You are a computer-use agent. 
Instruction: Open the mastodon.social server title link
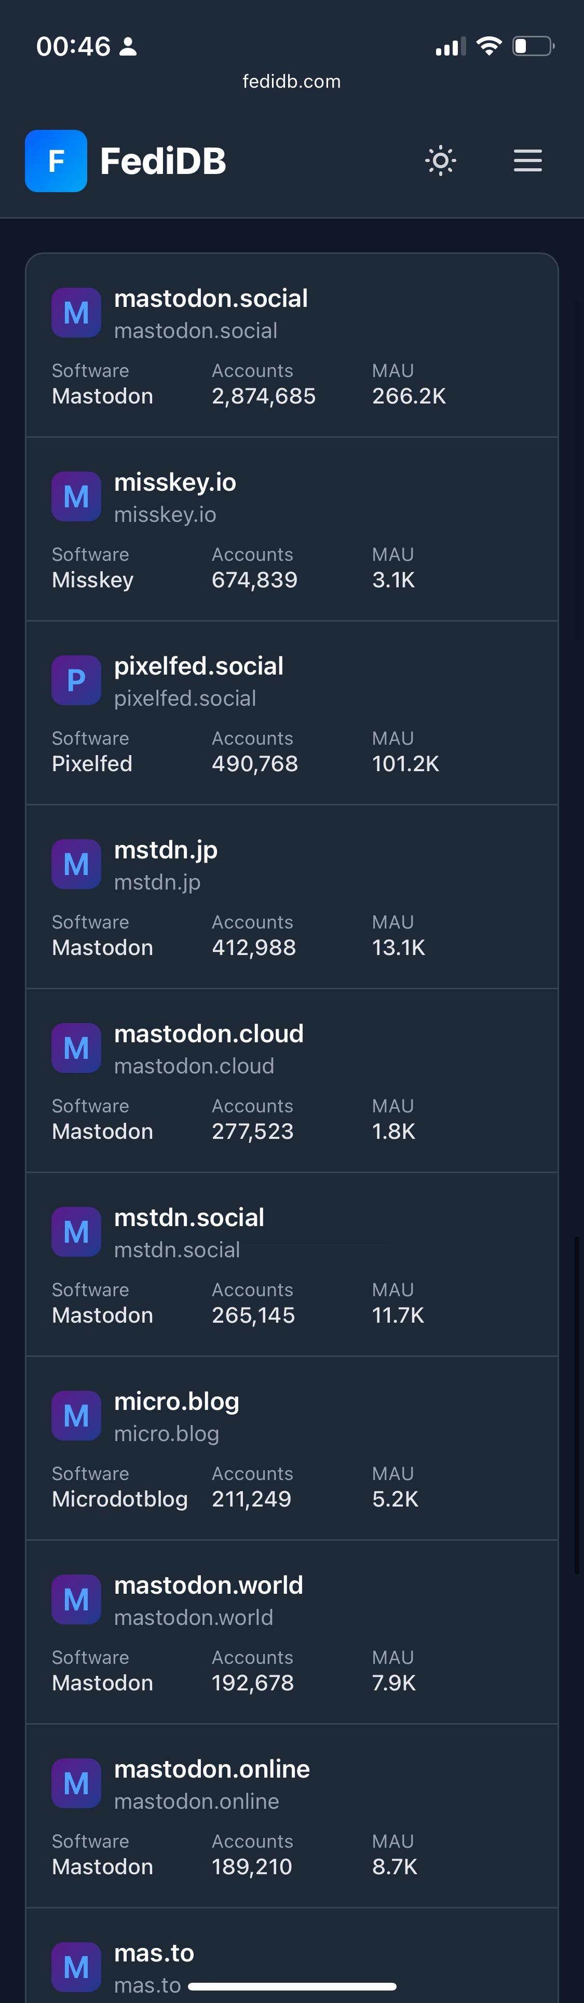click(x=211, y=299)
